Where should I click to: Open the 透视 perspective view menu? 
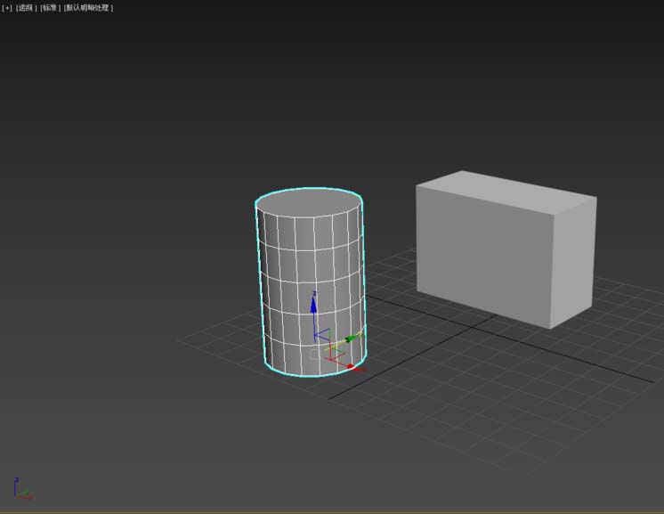coord(26,8)
